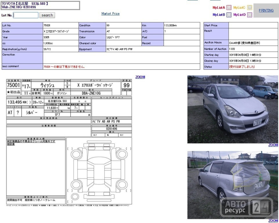Screen dimensions: 279x223
Task: Click the PRINTING link
Action: tap(266, 10)
